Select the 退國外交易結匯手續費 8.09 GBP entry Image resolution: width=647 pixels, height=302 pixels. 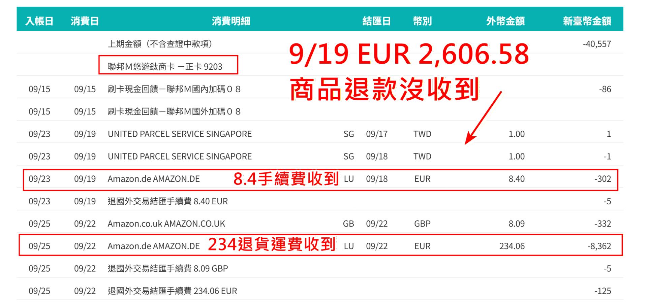coord(167,268)
